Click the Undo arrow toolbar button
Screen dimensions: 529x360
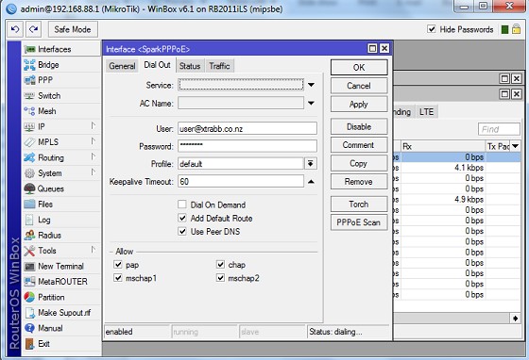(x=15, y=29)
